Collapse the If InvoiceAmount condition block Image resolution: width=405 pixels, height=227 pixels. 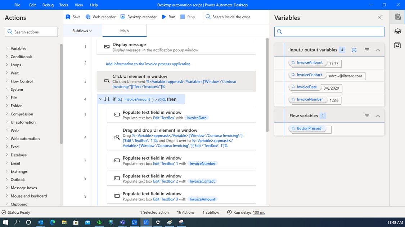pyautogui.click(x=100, y=99)
